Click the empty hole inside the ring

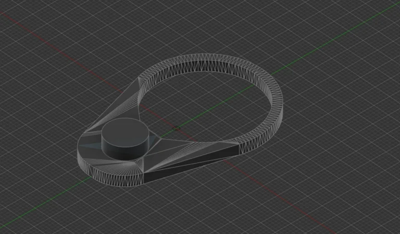tap(208, 104)
